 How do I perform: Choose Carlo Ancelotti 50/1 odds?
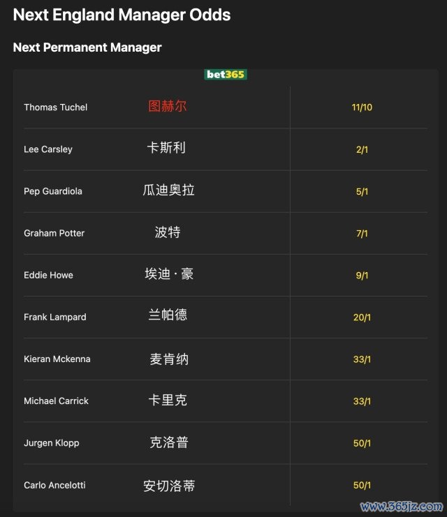tap(362, 486)
